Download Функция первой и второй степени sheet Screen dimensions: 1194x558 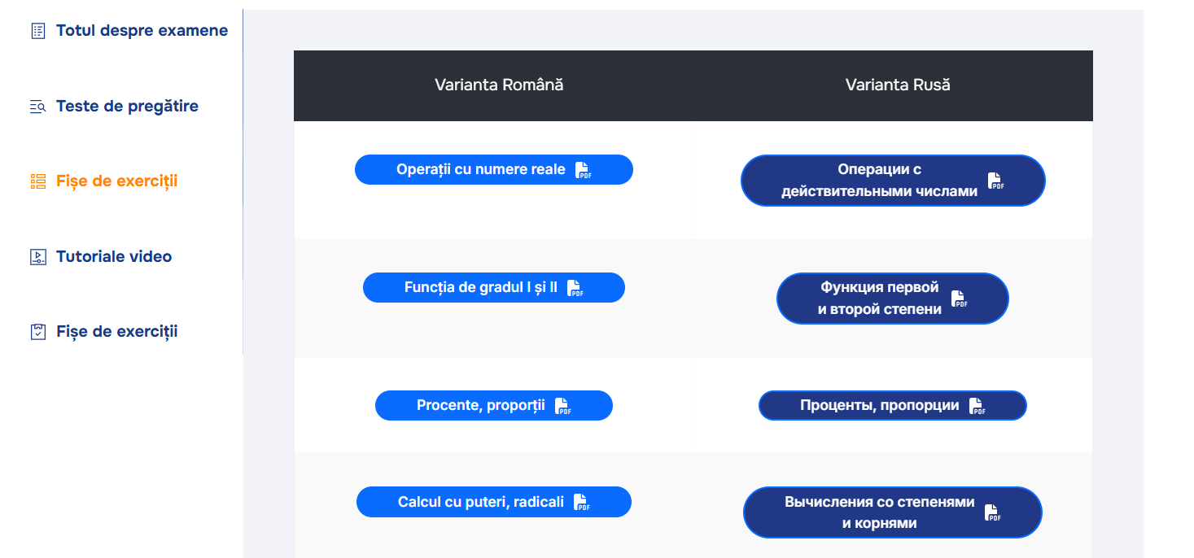click(x=893, y=299)
